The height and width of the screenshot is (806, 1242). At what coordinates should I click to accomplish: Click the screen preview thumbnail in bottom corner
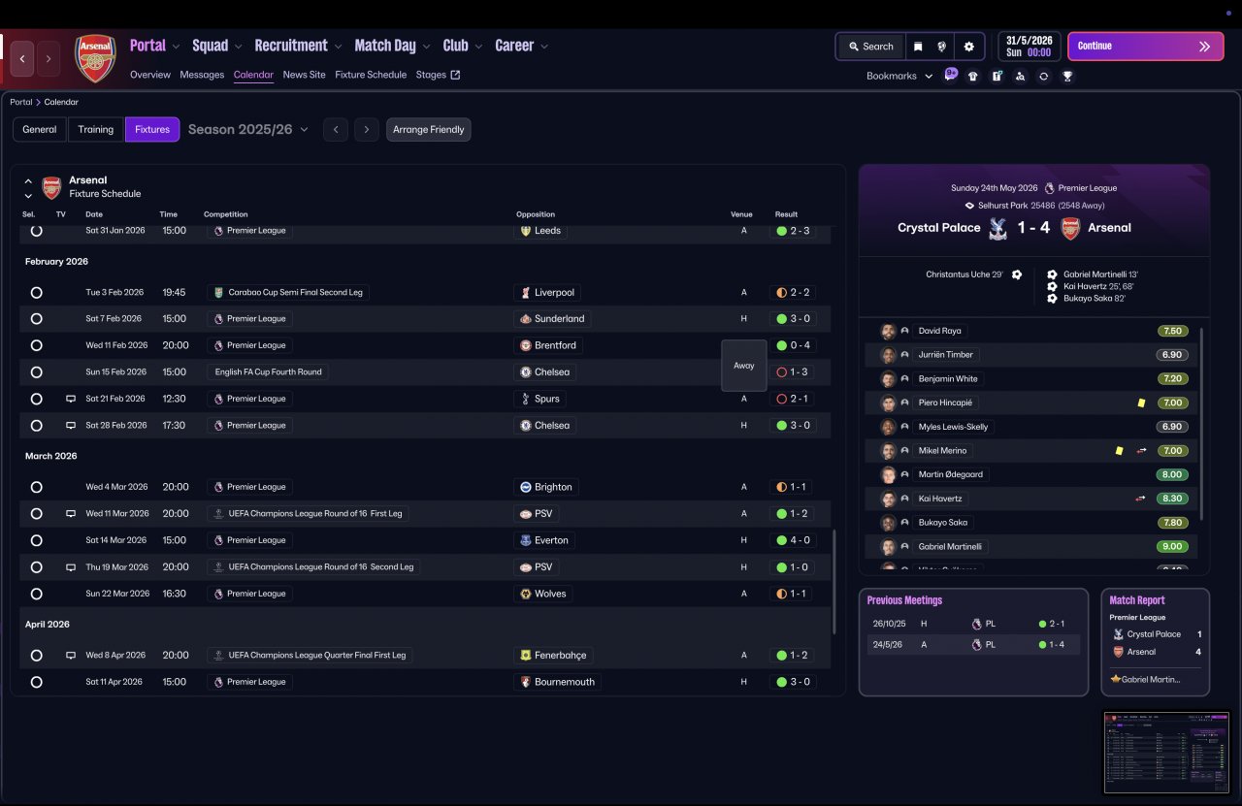[1166, 753]
